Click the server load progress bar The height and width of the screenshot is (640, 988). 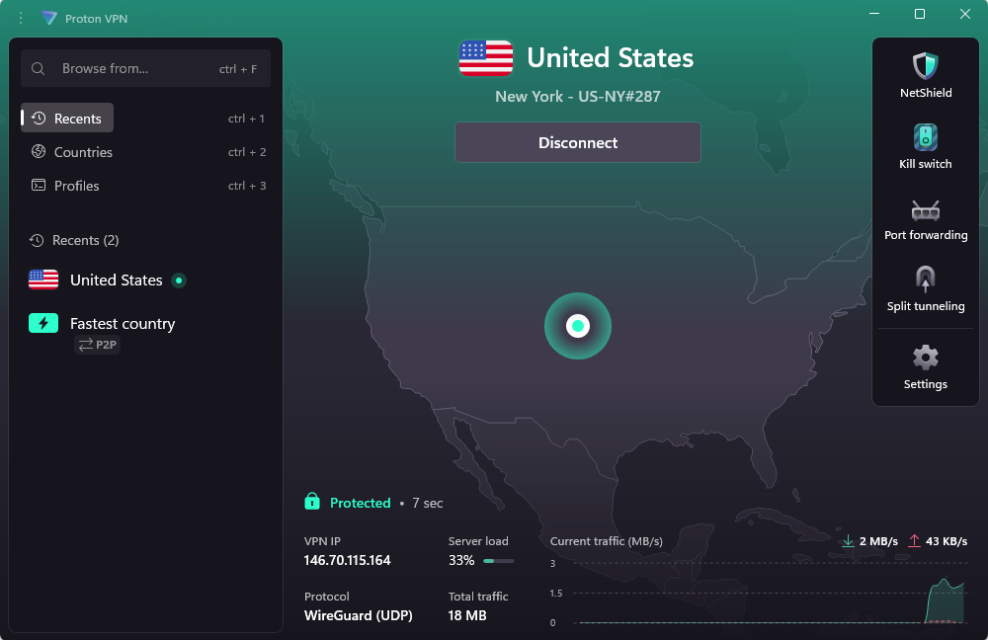click(x=498, y=561)
